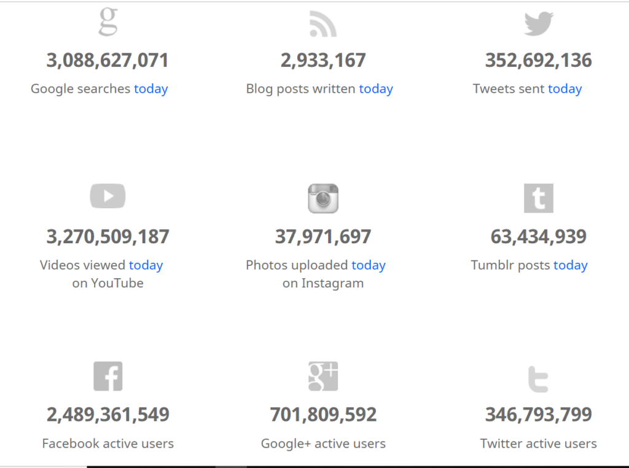Screen dimensions: 629x468
Task: Click the YouTube play icon
Action: pyautogui.click(x=108, y=196)
